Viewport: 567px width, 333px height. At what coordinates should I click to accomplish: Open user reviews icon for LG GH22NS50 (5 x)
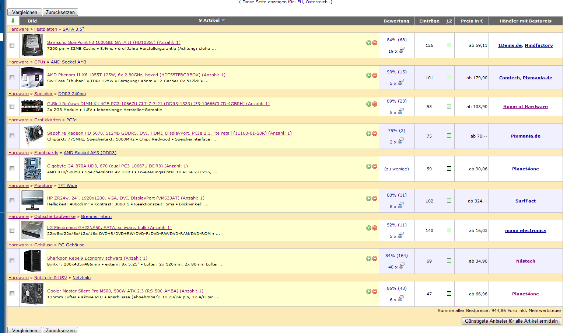401,235
